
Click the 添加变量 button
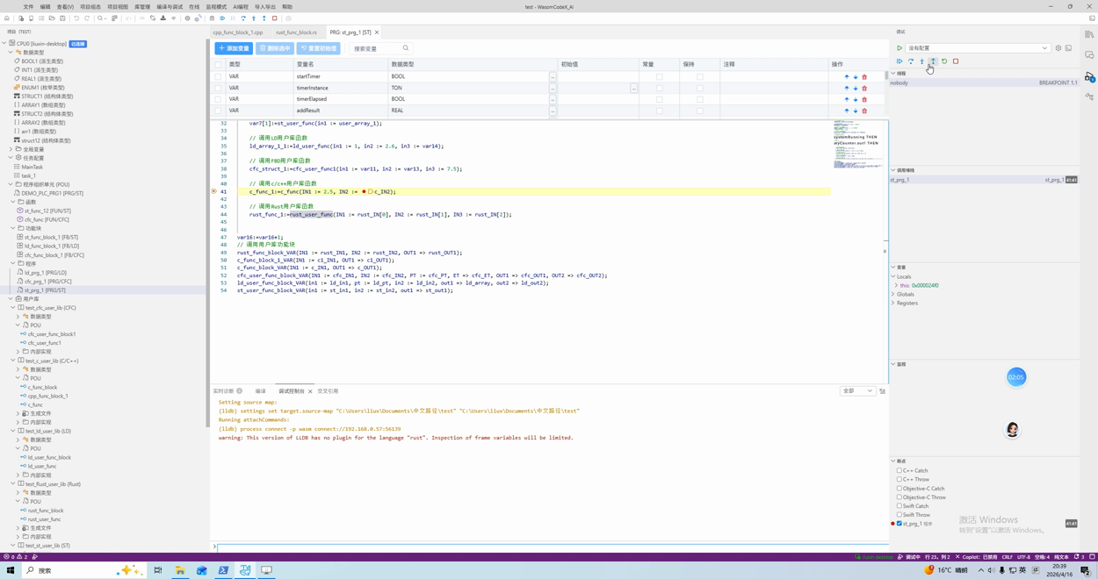point(234,48)
